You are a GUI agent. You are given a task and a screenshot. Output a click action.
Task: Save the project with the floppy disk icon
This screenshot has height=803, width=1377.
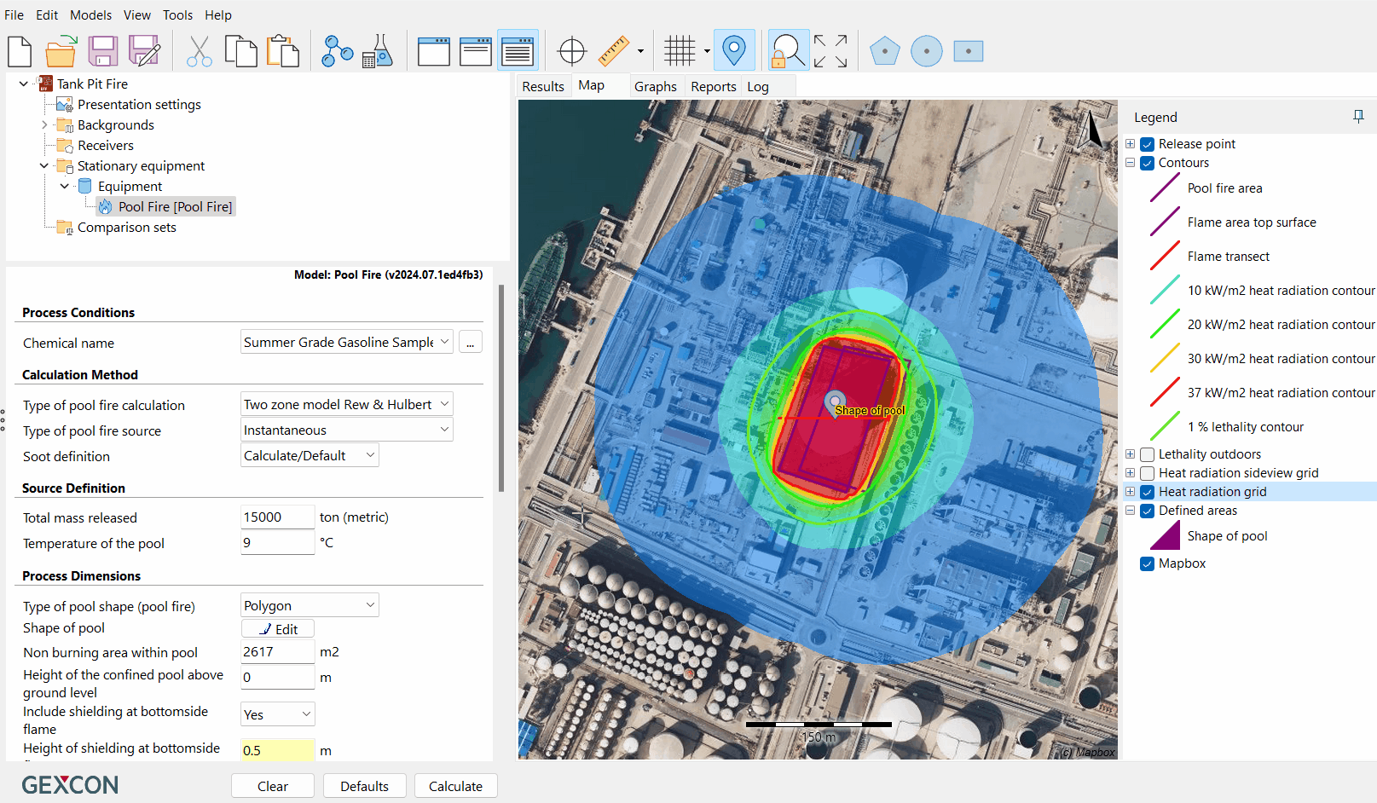(102, 51)
